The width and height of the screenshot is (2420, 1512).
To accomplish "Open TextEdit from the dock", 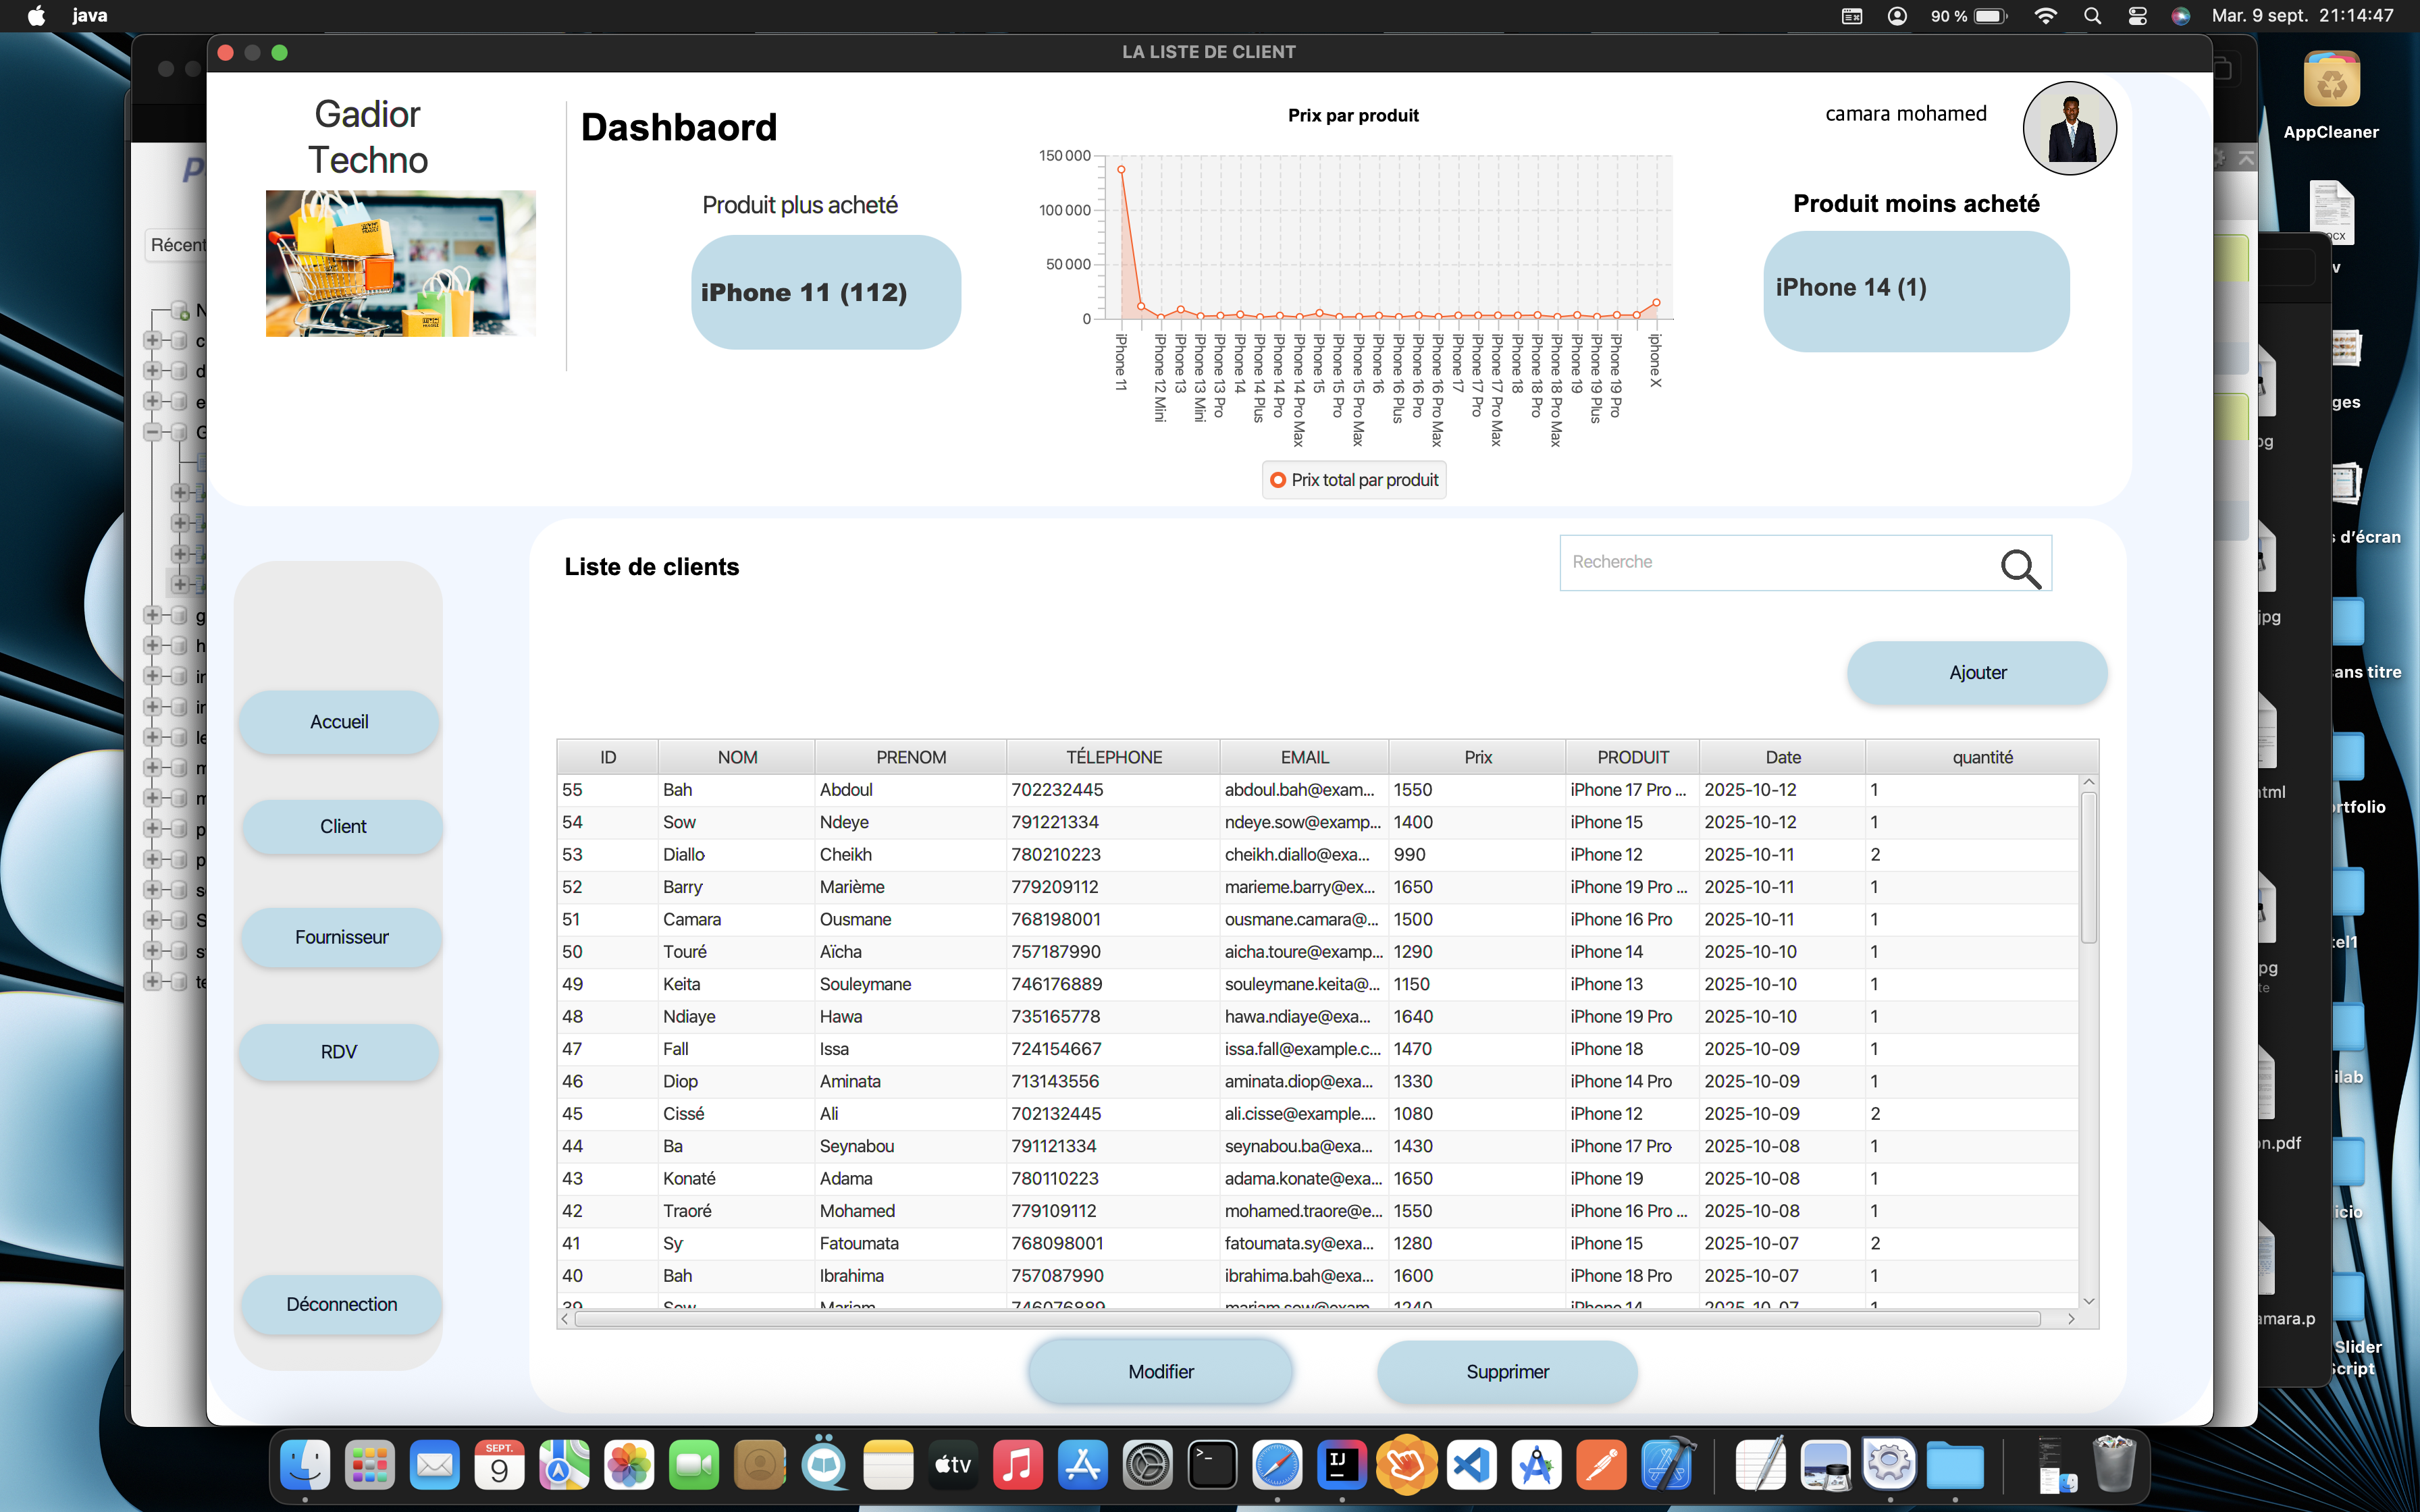I will coord(1760,1466).
